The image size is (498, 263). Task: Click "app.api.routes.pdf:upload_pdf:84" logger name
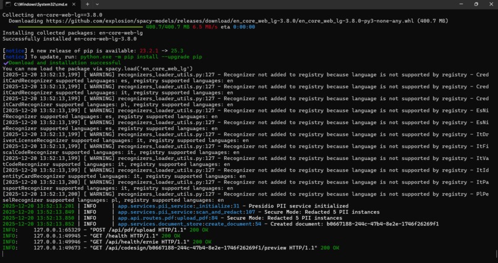[x=167, y=219]
